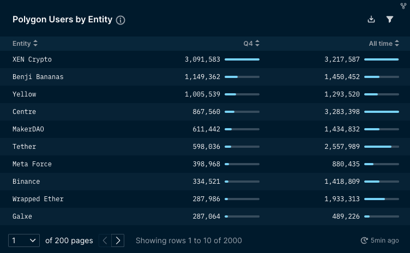Sort table by All time column

tap(384, 44)
